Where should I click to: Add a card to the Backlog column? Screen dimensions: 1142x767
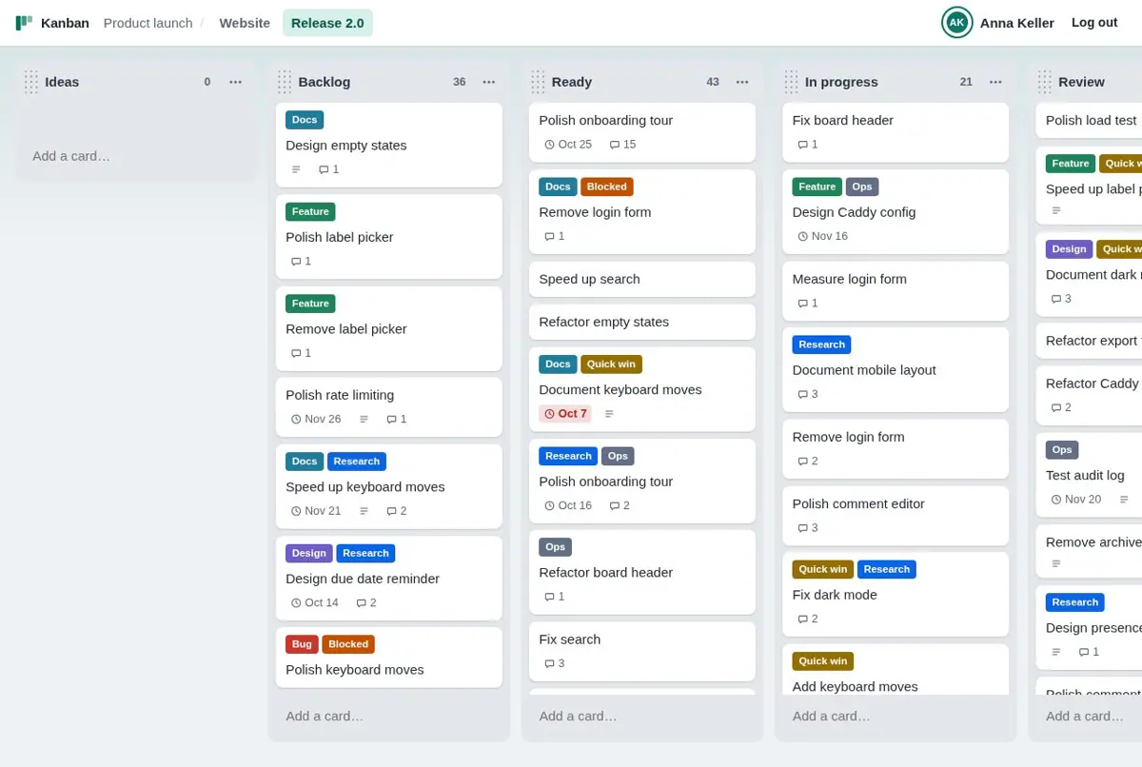pos(389,716)
